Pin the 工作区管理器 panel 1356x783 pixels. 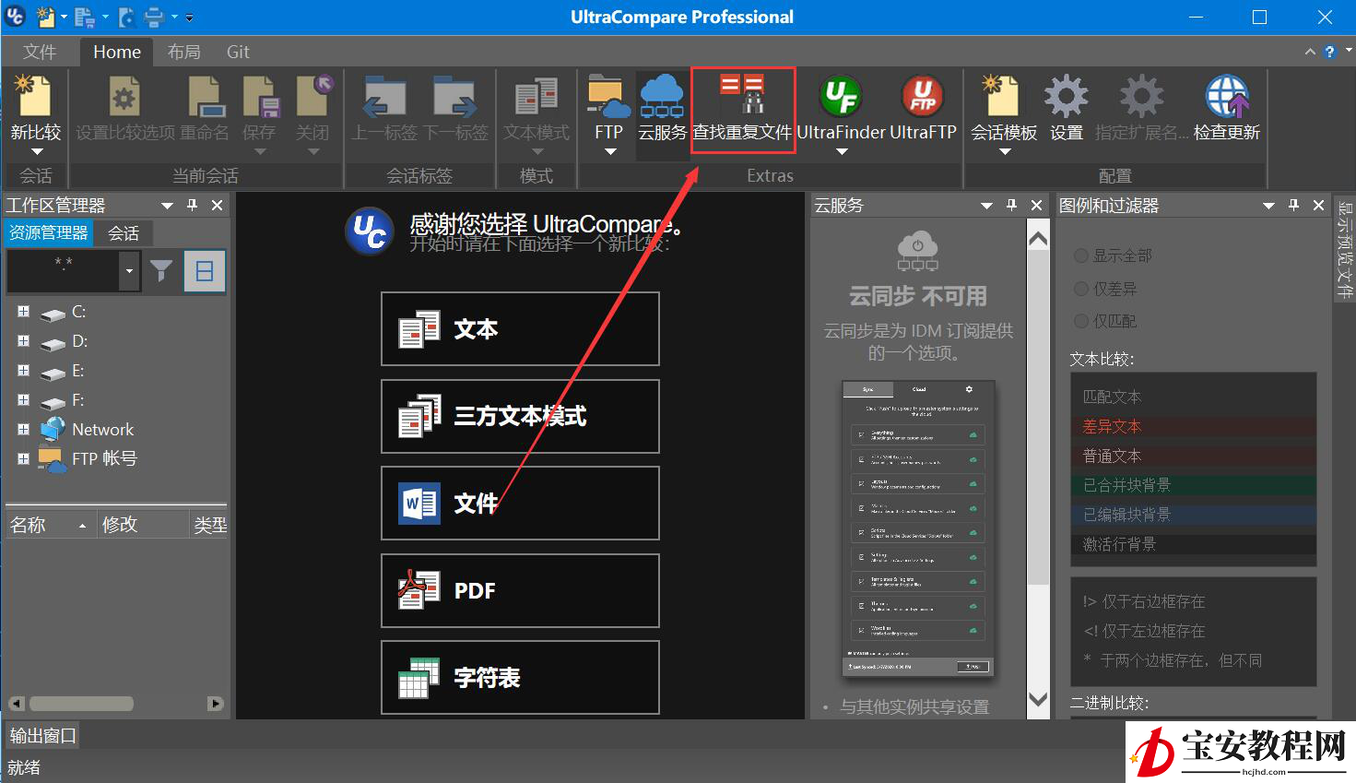(x=192, y=205)
